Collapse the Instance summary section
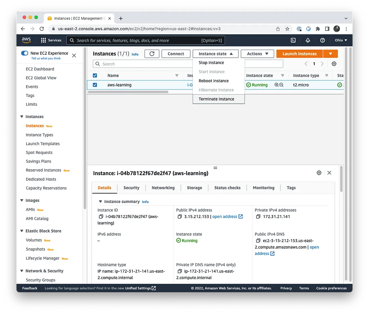Image resolution: width=369 pixels, height=314 pixels. (x=100, y=202)
